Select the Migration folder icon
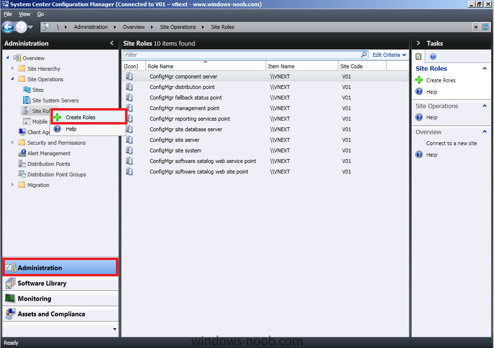 (22, 185)
